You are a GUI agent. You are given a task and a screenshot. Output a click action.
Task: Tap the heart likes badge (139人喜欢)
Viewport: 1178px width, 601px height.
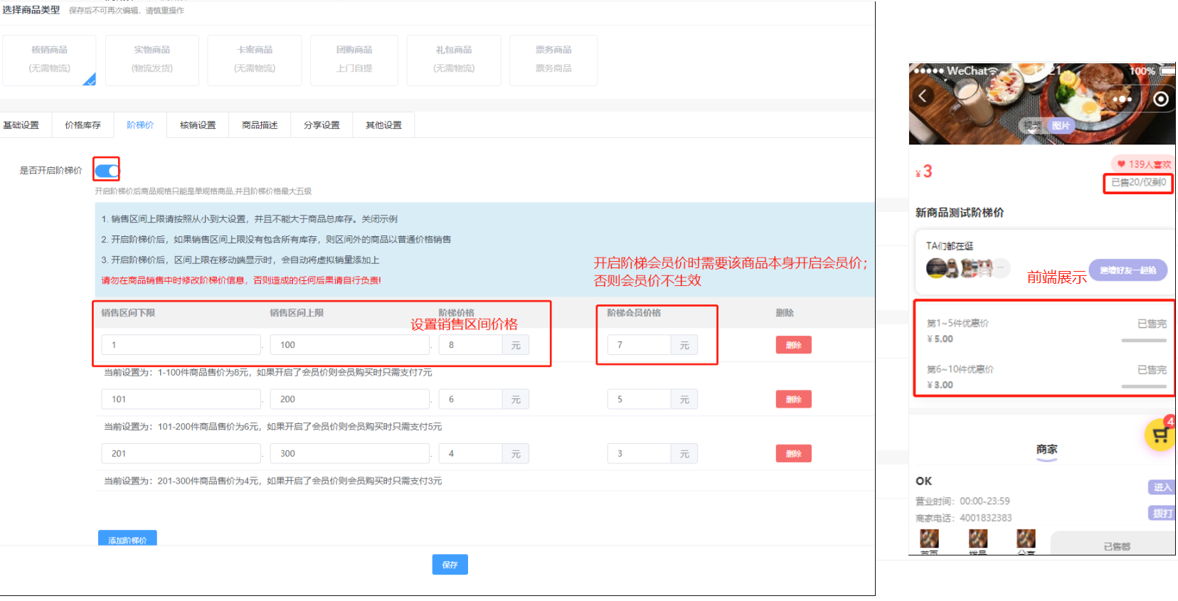(x=1143, y=164)
